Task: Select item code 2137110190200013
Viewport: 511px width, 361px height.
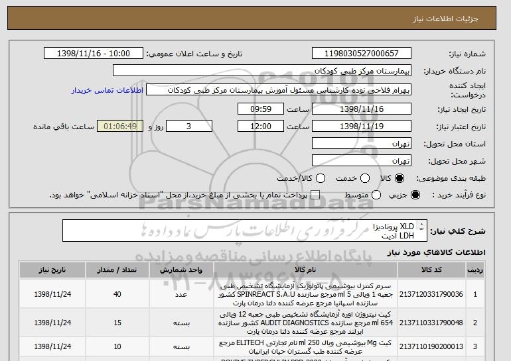Action: point(431,346)
